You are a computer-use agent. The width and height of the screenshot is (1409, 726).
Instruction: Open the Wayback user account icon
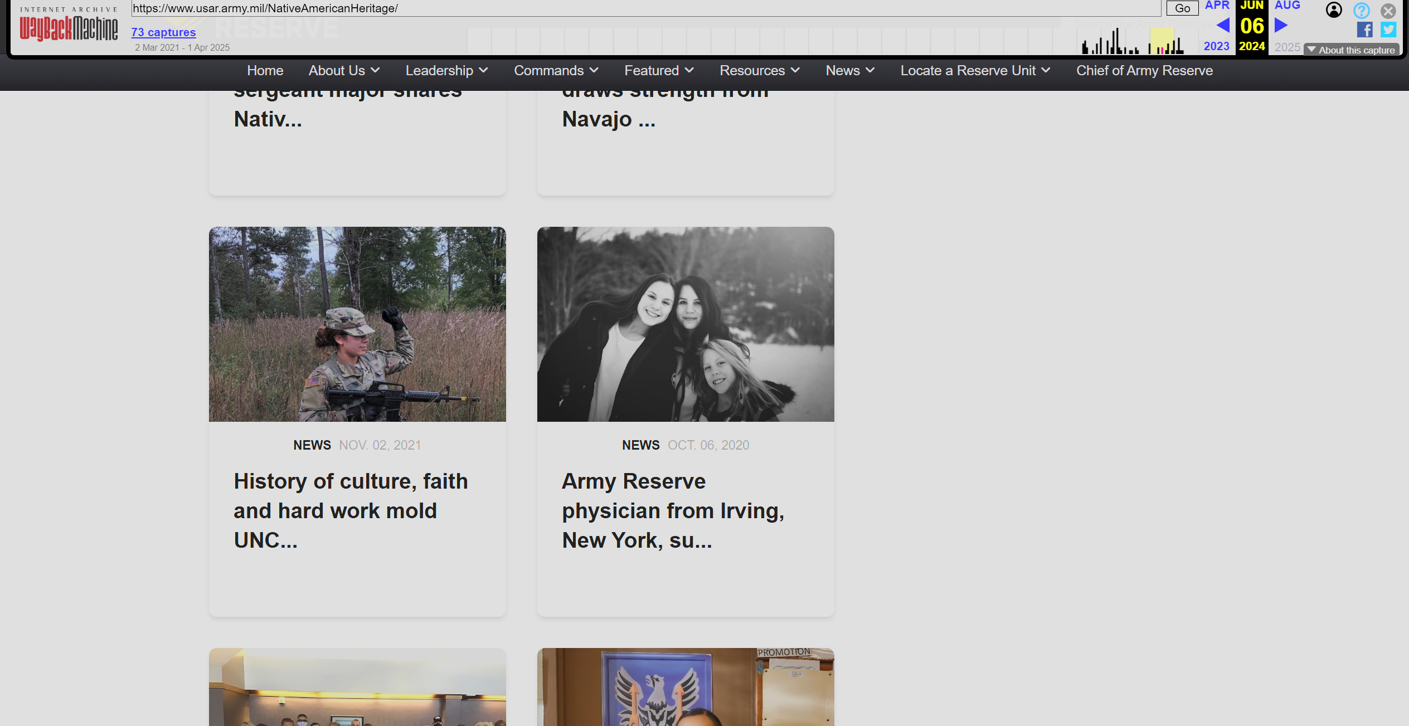pyautogui.click(x=1334, y=10)
